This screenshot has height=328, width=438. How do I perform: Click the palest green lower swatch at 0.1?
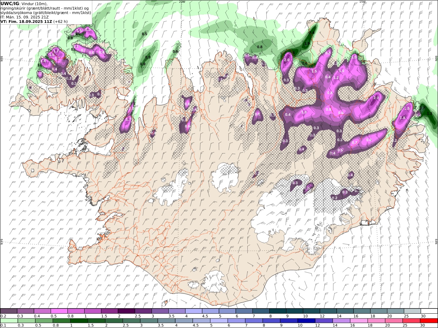click(x=9, y=320)
